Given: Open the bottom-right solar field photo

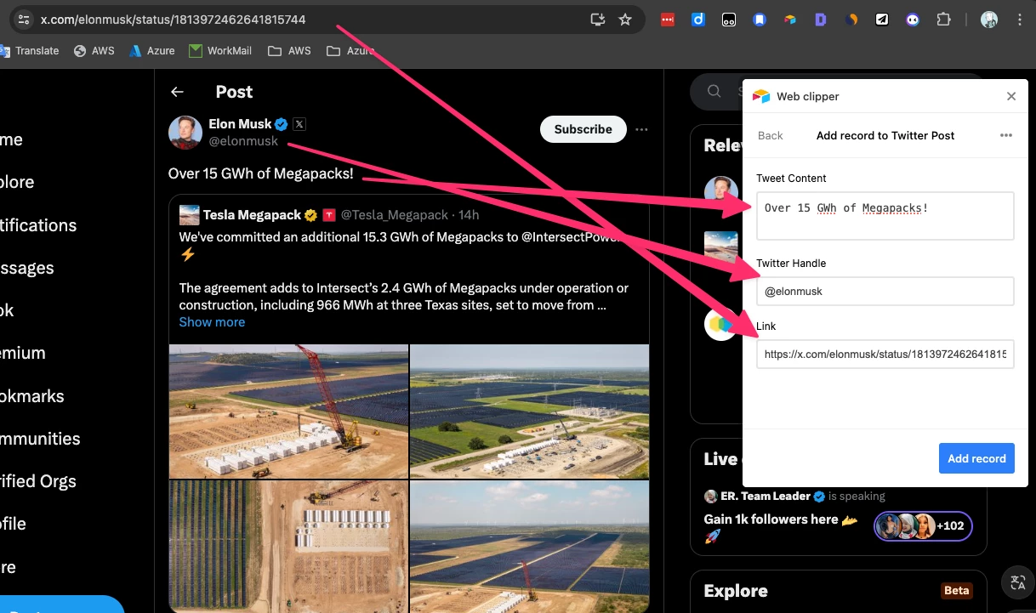Looking at the screenshot, I should point(529,546).
